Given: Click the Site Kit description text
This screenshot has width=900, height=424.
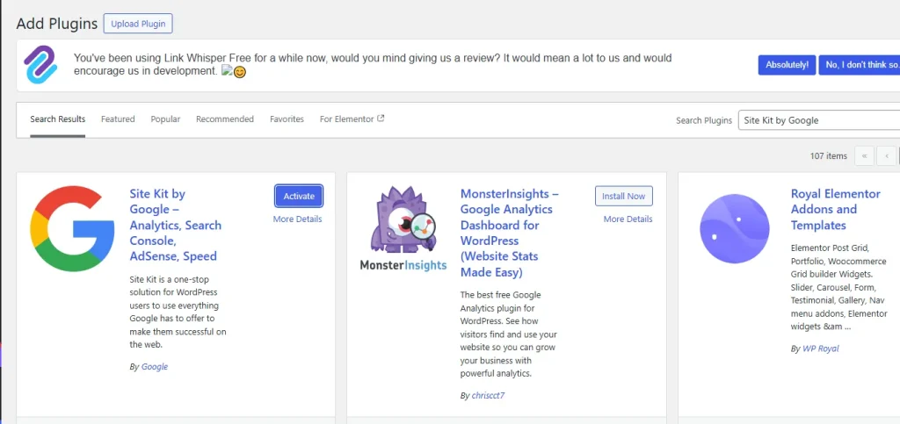Looking at the screenshot, I should tap(178, 312).
